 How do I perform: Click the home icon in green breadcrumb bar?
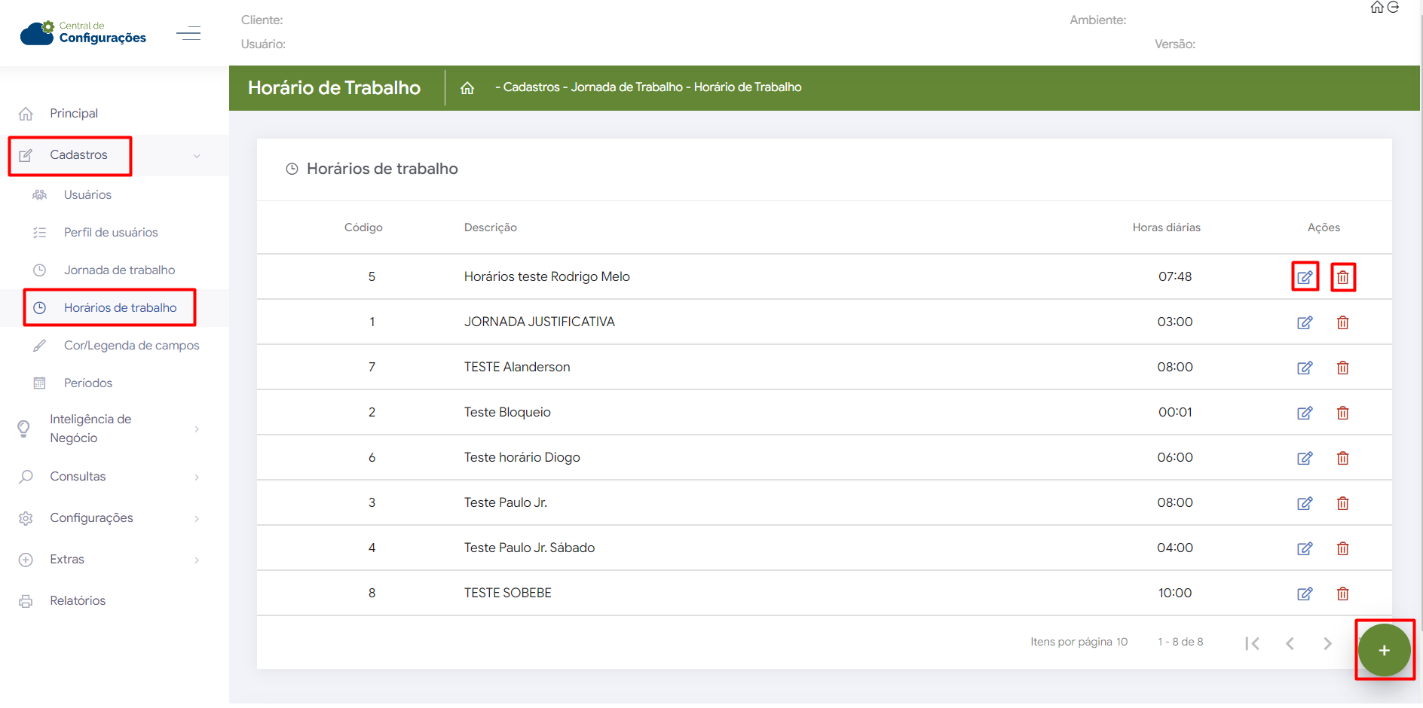pos(467,88)
